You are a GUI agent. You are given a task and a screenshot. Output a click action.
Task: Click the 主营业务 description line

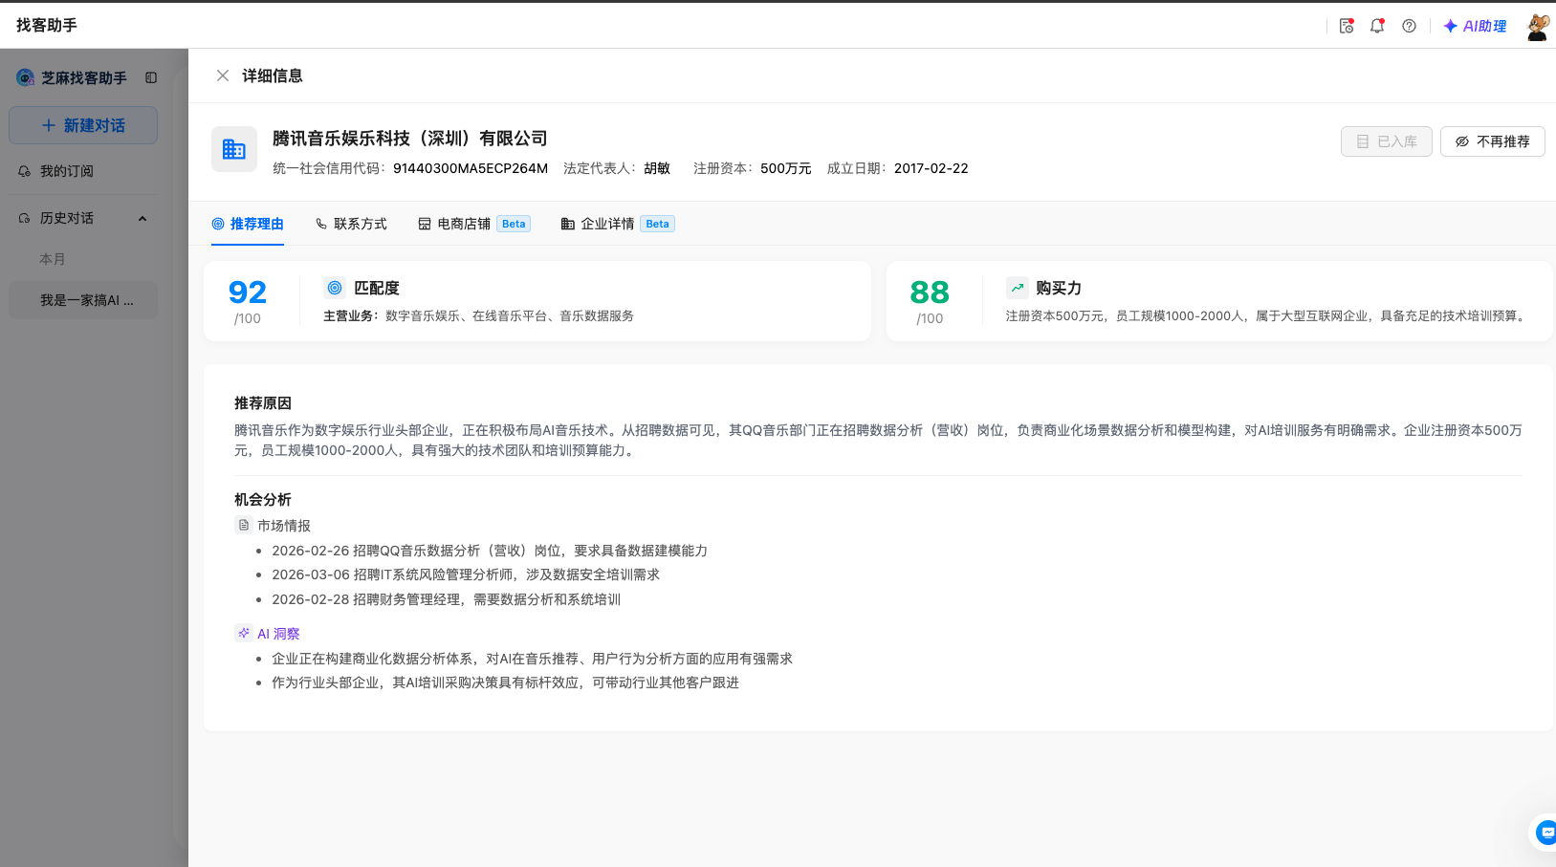pos(478,316)
